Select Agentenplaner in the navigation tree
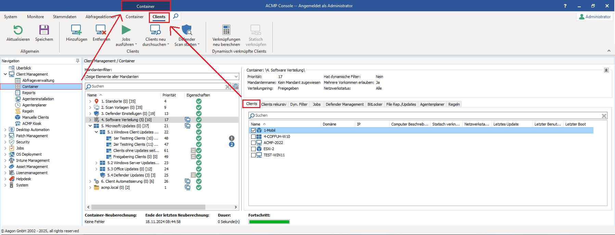615x235 pixels. pyautogui.click(x=34, y=105)
